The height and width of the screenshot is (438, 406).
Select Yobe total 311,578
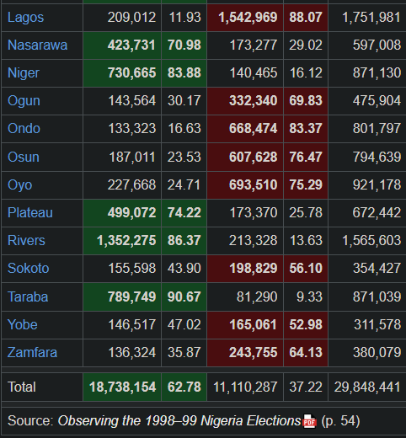point(377,325)
